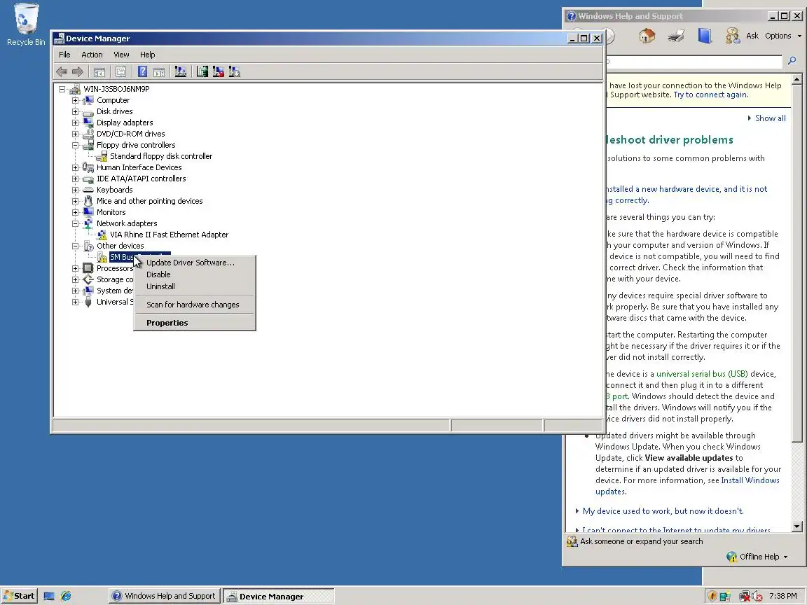This screenshot has height=605, width=807.
Task: Choose Uninstall from the context menu
Action: pos(195,286)
